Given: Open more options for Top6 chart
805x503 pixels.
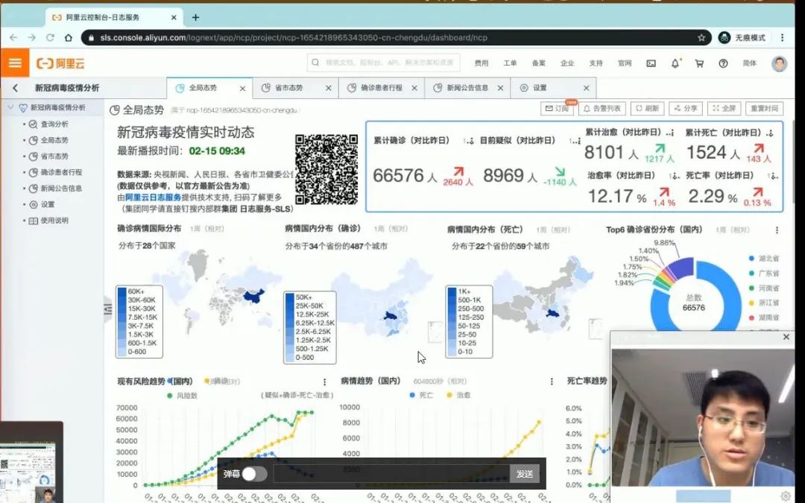Looking at the screenshot, I should [x=777, y=230].
